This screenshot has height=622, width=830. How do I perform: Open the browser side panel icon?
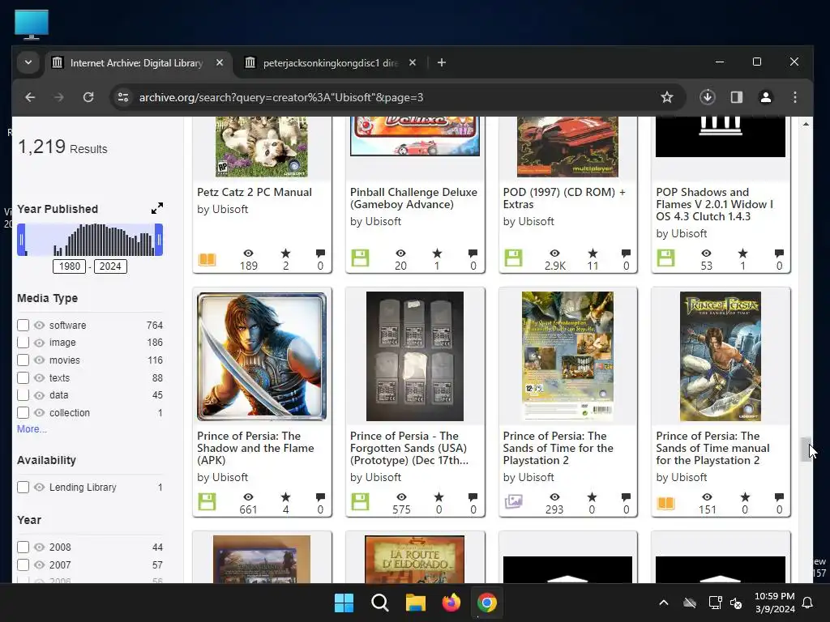click(x=736, y=97)
